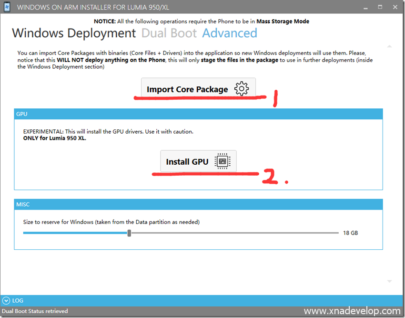Click the phone app icon in title bar
The height and width of the screenshot is (318, 405).
coord(7,8)
